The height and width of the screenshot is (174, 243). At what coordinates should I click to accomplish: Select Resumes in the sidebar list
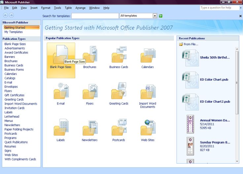[x=10, y=146]
